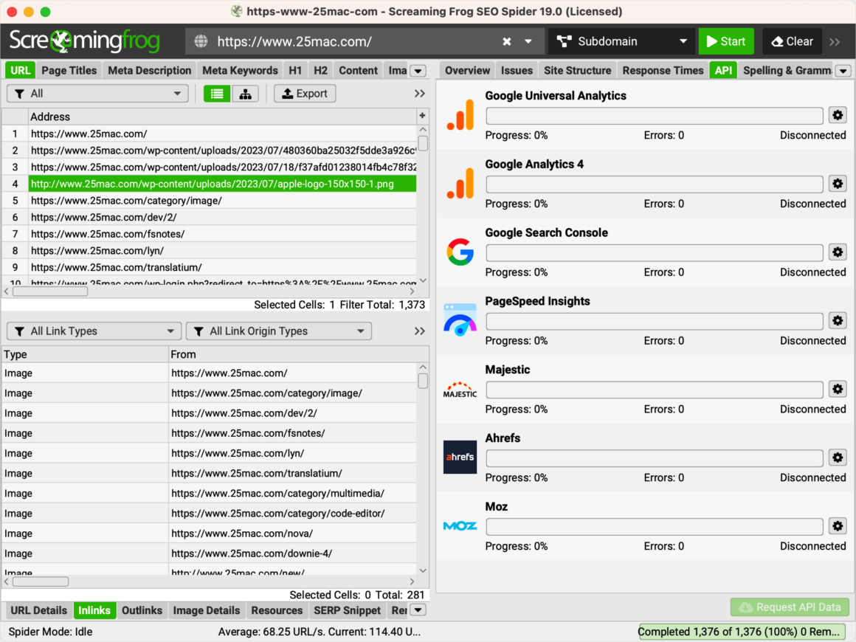Switch to list view mode
This screenshot has height=642, width=856.
click(x=217, y=94)
